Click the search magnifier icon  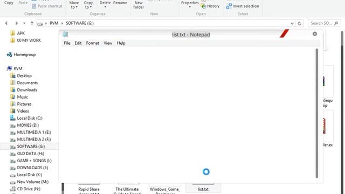(x=336, y=23)
